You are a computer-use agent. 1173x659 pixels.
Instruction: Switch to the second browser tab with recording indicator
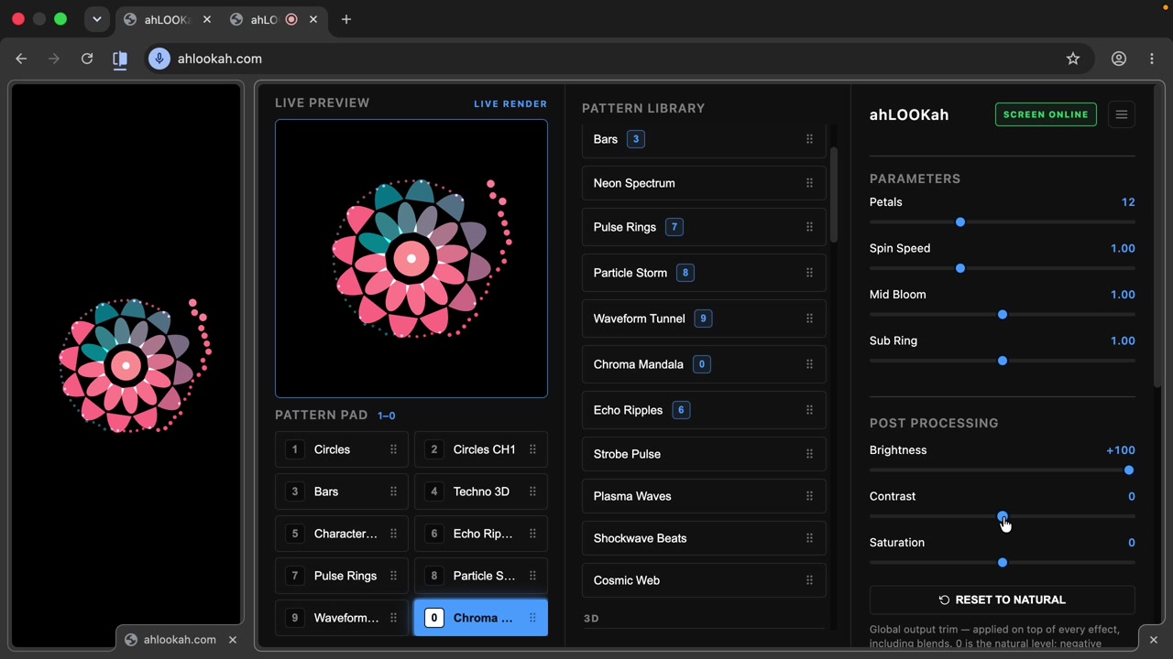click(273, 19)
